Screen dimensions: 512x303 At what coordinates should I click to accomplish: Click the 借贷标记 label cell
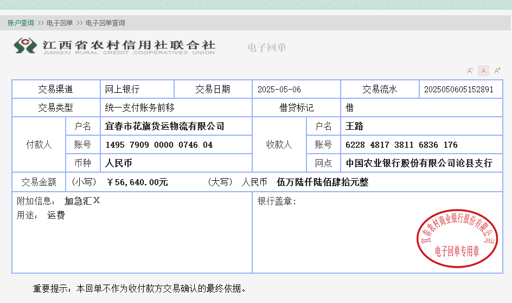pyautogui.click(x=296, y=108)
